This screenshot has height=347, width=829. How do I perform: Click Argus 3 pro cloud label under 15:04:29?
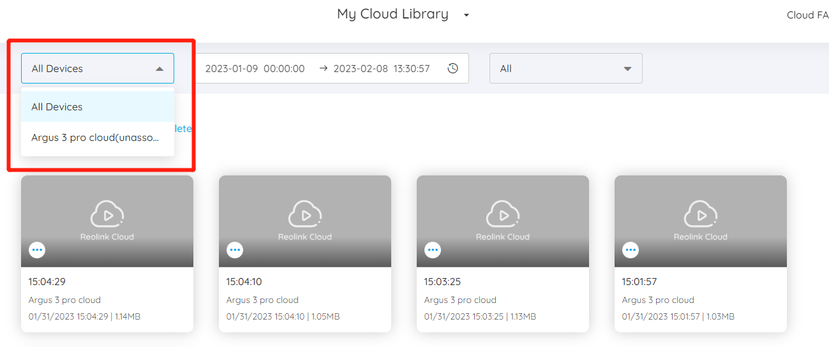64,300
